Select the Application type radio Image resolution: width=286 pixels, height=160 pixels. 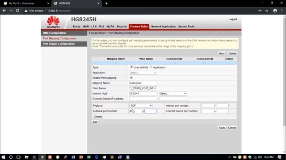(151, 67)
